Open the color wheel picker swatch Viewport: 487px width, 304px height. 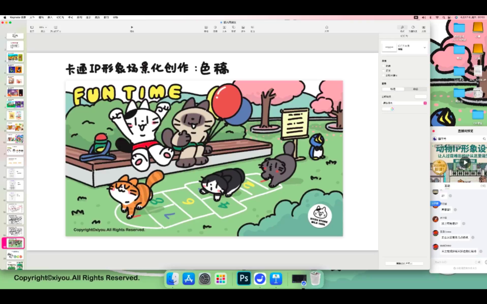pos(392,109)
